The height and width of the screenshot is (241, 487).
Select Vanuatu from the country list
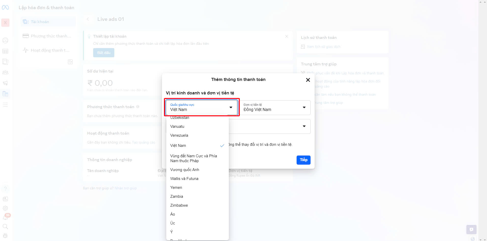click(x=197, y=126)
